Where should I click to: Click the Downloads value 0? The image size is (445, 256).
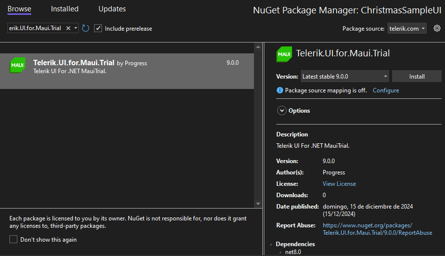[x=324, y=195]
